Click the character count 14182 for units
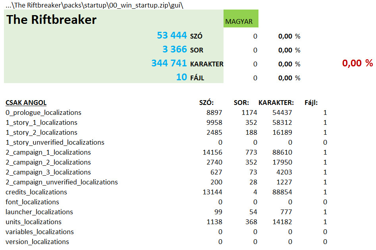Viewport: 376px width, 250px height. tap(282, 222)
